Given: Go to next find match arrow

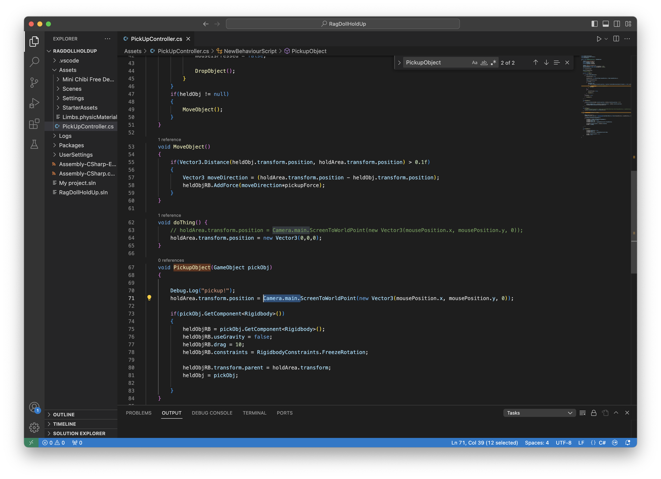Looking at the screenshot, I should 546,63.
